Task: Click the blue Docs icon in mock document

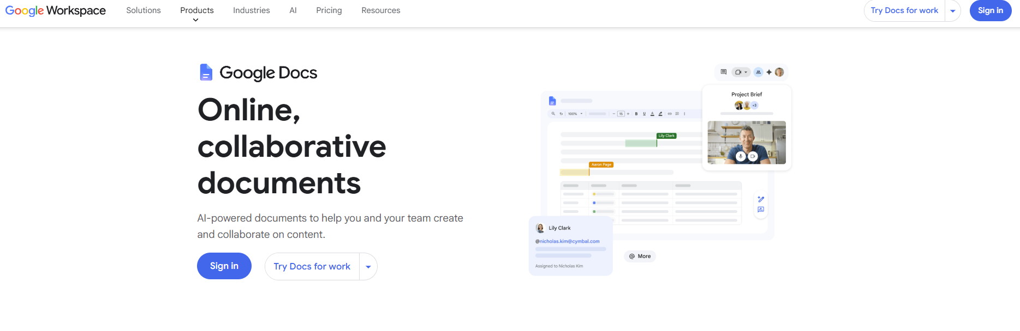Action: tap(552, 101)
